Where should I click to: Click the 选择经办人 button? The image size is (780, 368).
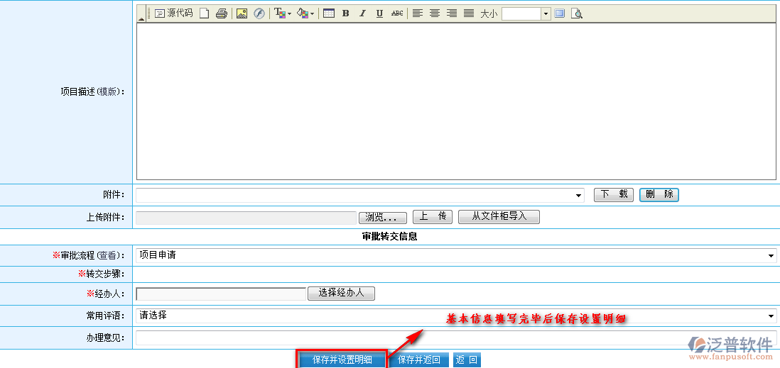pos(341,293)
